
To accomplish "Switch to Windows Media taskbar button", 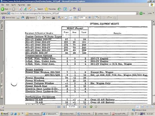I will click(68, 114).
